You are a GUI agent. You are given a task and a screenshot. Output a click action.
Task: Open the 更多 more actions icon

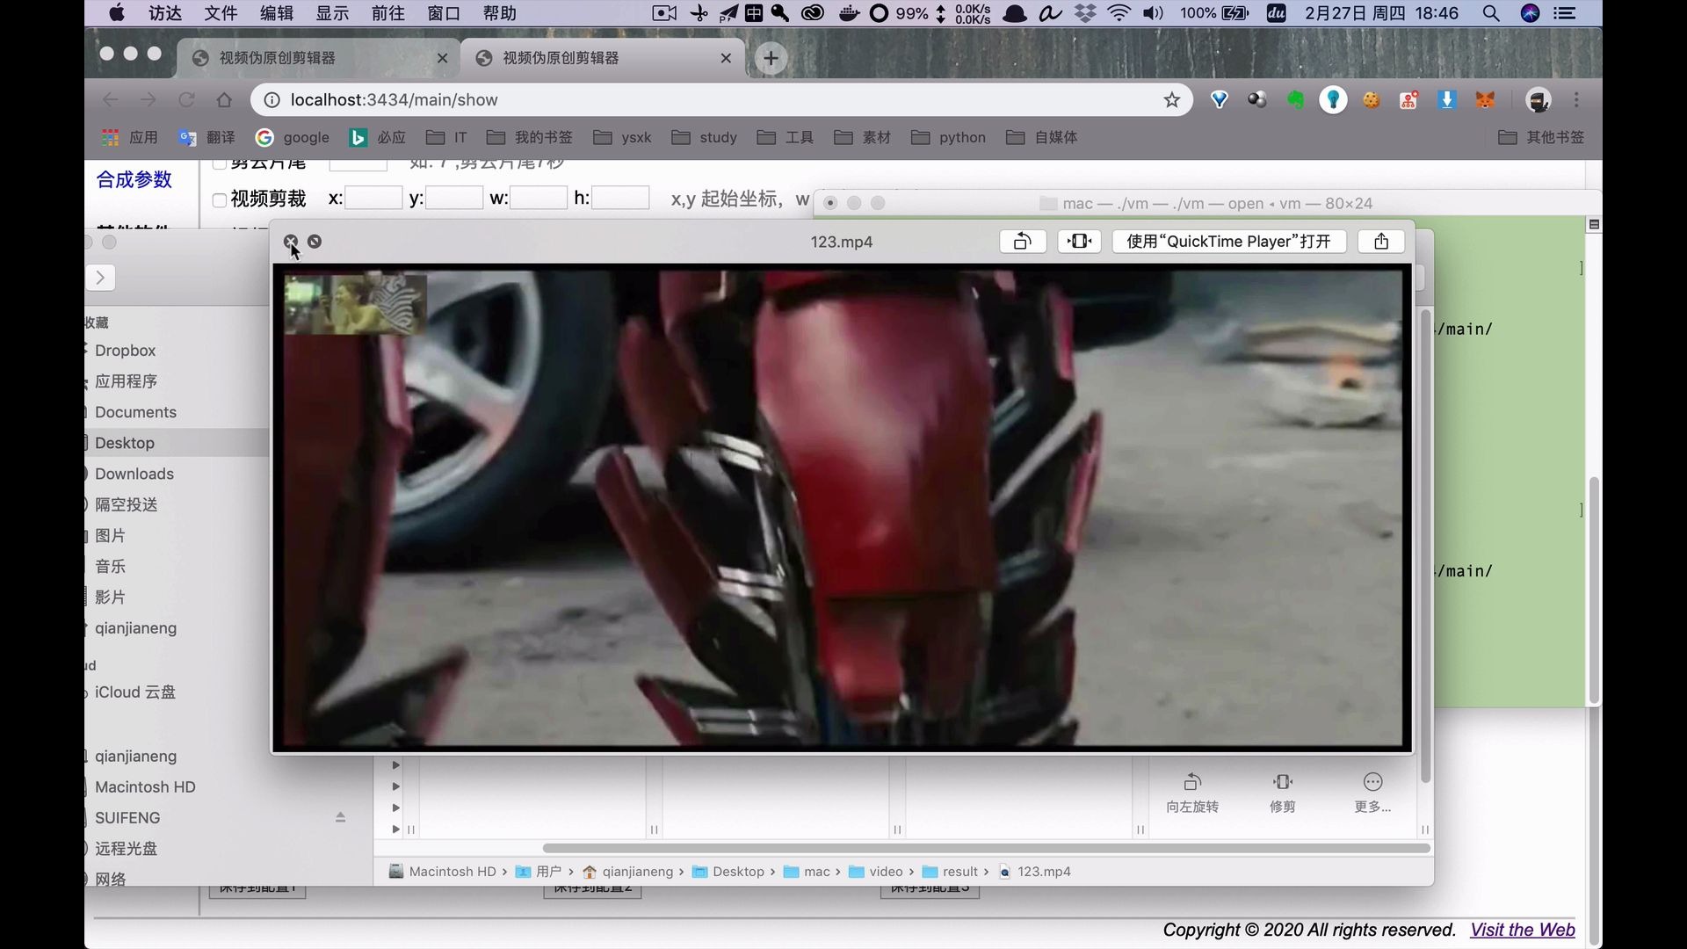coord(1372,782)
